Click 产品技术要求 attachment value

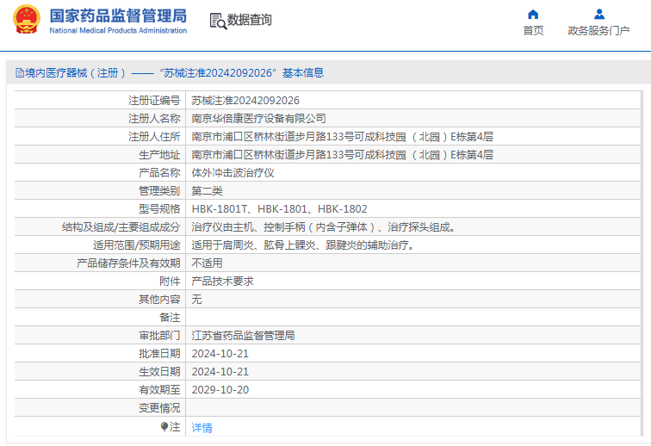tap(222, 282)
